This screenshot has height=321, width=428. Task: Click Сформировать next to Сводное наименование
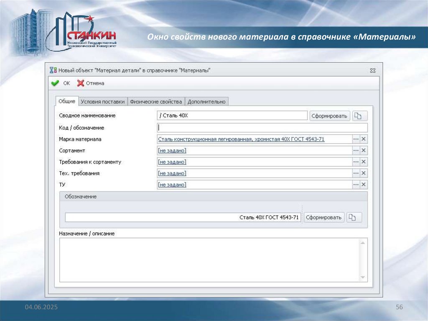[x=329, y=116]
